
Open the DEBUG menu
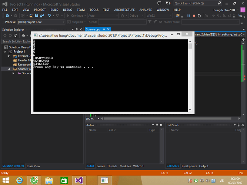(x=67, y=10)
